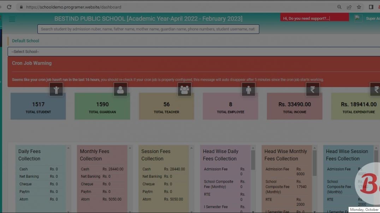Viewport: 380px width, 213px height.
Task: Click the rupee icon on Total Income card
Action: tap(313, 89)
